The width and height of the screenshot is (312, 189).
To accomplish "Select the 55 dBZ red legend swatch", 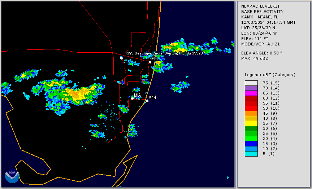I will tap(251, 104).
